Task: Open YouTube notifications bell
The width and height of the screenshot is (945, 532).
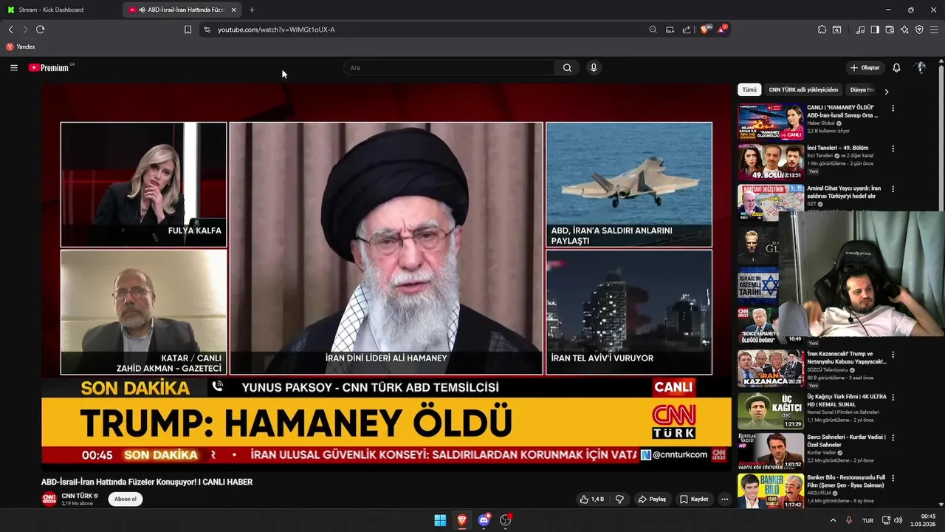Action: click(896, 67)
